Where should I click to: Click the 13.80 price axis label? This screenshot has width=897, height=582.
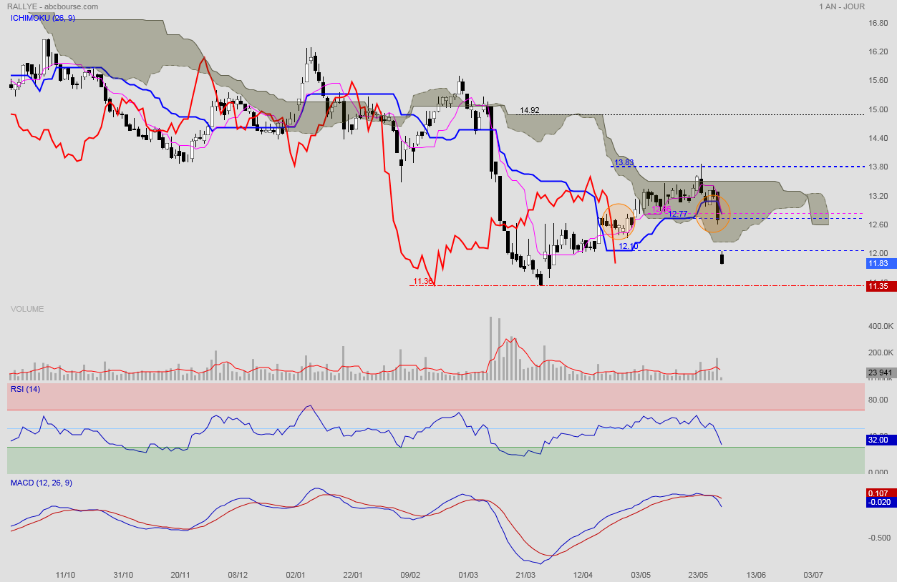pyautogui.click(x=878, y=167)
